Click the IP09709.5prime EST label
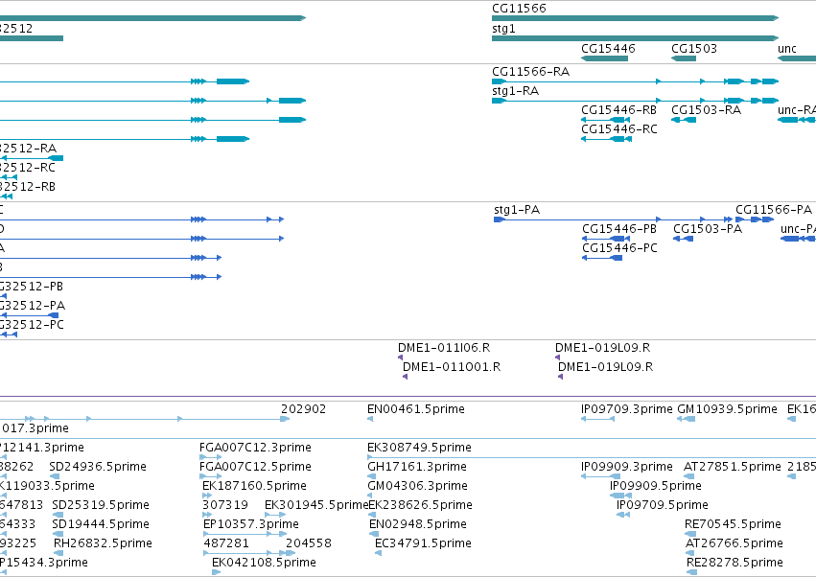 662,505
